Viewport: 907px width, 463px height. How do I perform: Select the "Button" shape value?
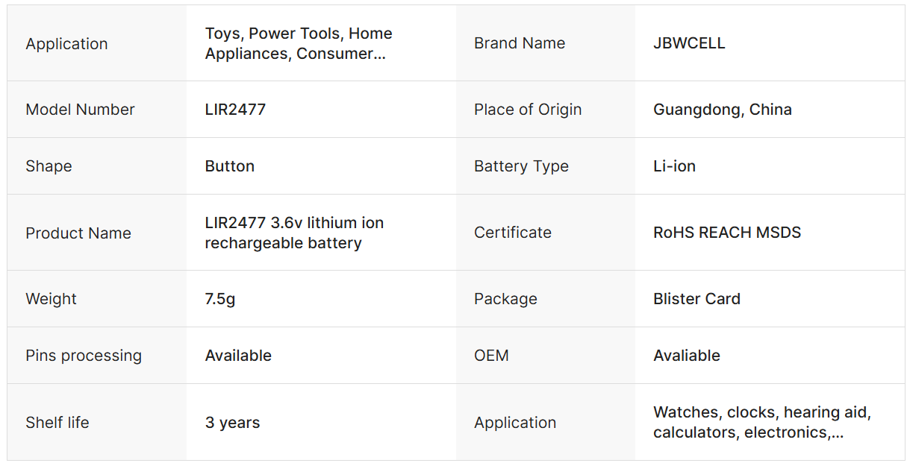coord(230,166)
